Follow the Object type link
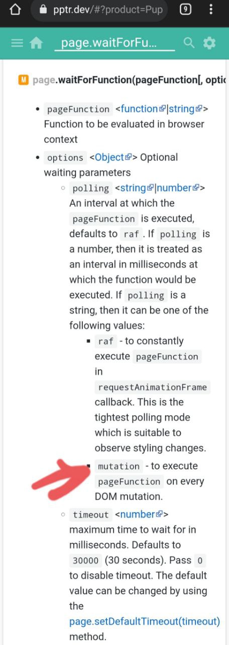 [x=113, y=157]
